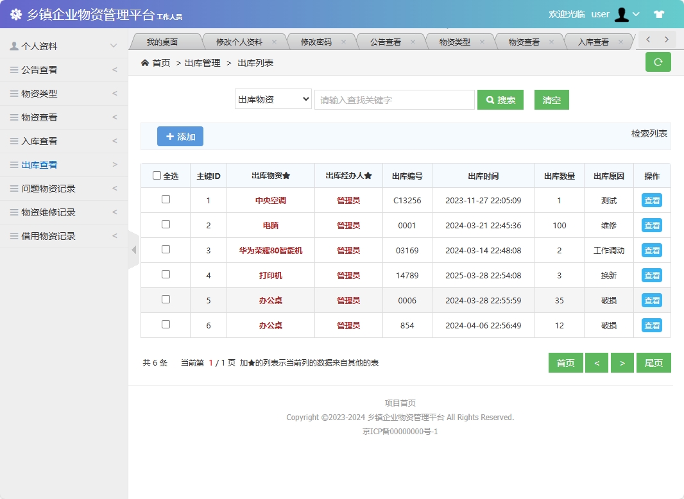The width and height of the screenshot is (684, 499).
Task: Click the home icon in the breadcrumb
Action: click(x=145, y=63)
